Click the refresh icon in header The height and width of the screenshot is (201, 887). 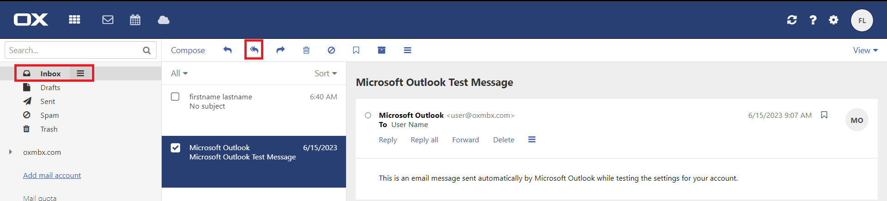pyautogui.click(x=792, y=20)
